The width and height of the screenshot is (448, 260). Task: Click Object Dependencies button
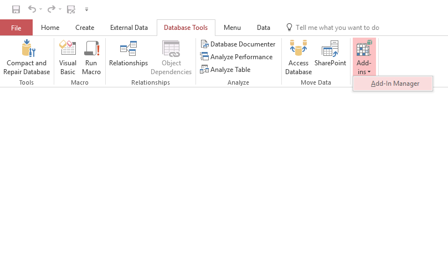click(x=171, y=58)
